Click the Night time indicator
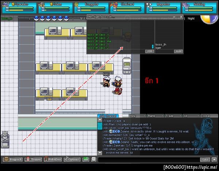Image resolution: width=219 pixels, height=171 pixels. [x=191, y=18]
